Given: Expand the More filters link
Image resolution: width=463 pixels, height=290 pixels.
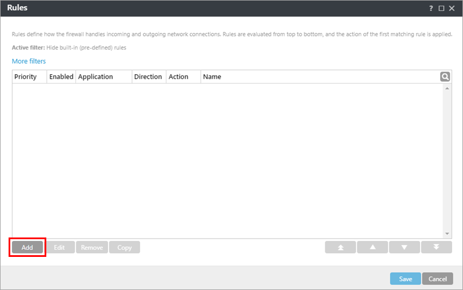Looking at the screenshot, I should click(29, 61).
